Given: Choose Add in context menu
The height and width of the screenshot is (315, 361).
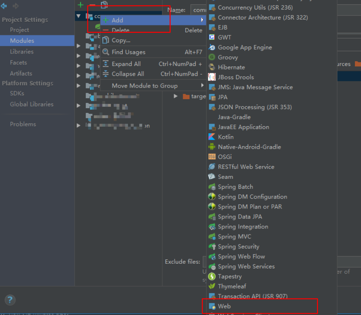Looking at the screenshot, I should tap(153, 20).
